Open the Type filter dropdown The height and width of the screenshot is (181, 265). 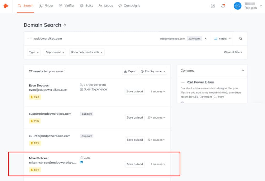point(34,52)
